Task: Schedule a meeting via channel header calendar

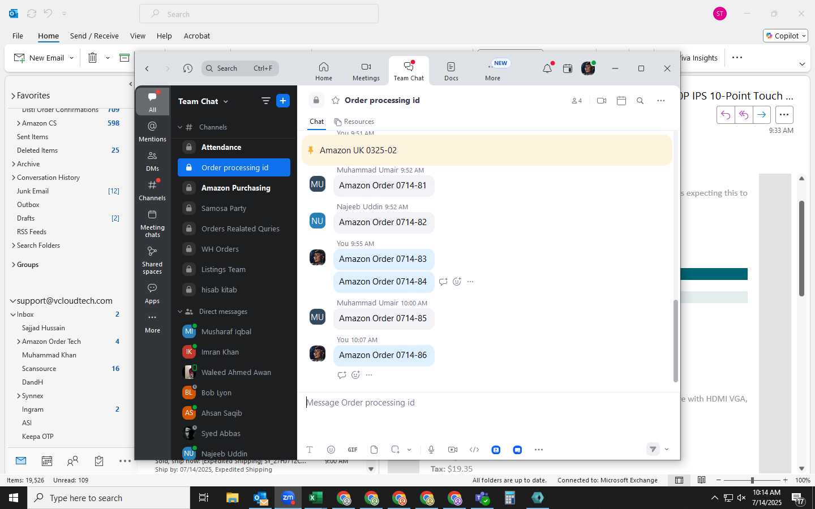Action: tap(621, 101)
